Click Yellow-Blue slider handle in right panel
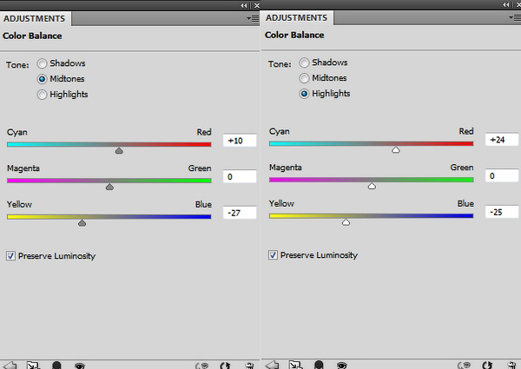 pos(346,222)
